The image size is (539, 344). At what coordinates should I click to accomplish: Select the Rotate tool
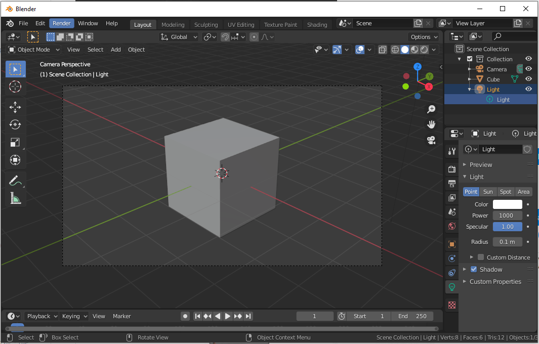click(15, 124)
